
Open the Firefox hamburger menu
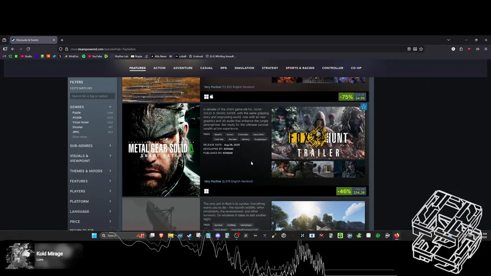tap(486, 49)
